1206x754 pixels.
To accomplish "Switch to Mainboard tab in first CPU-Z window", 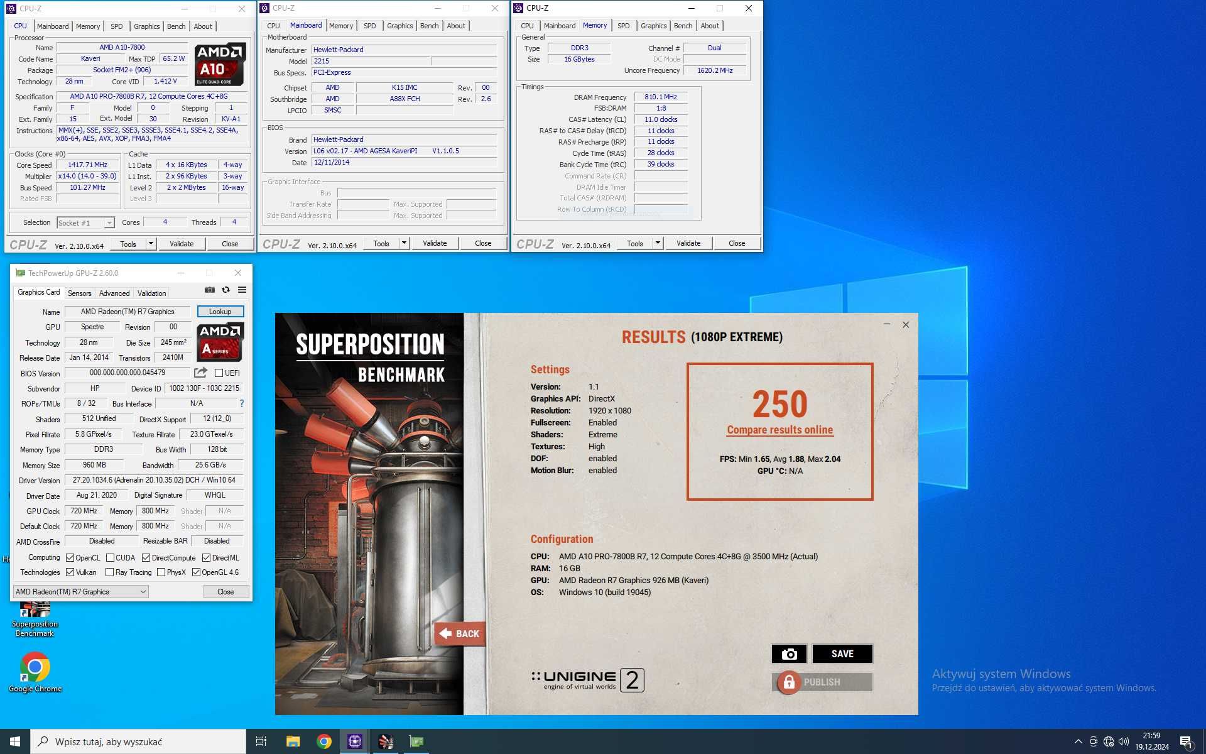I will [x=53, y=26].
